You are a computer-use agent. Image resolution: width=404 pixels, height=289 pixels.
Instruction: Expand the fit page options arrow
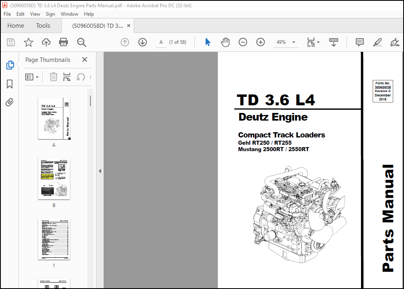click(x=318, y=42)
